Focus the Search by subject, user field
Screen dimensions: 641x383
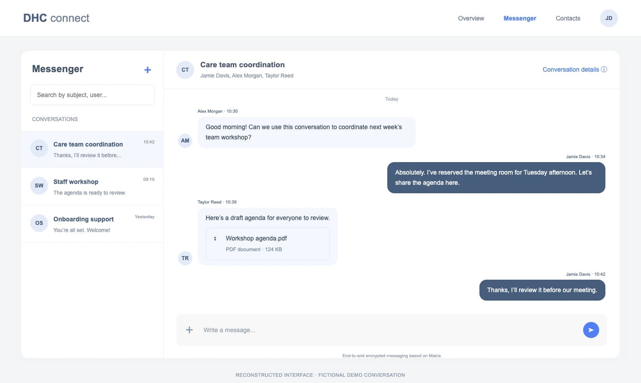pyautogui.click(x=93, y=95)
